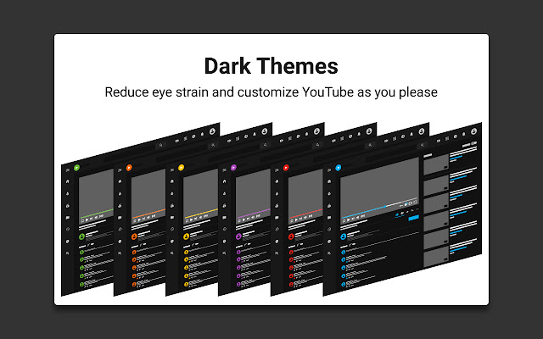The image size is (543, 339).
Task: Click the blue like icon below the player
Action: click(x=397, y=214)
